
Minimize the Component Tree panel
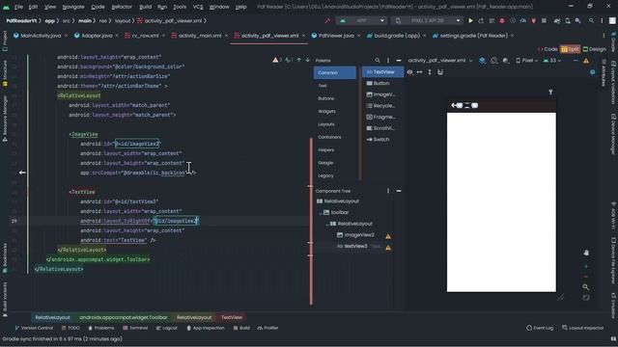[x=399, y=191]
